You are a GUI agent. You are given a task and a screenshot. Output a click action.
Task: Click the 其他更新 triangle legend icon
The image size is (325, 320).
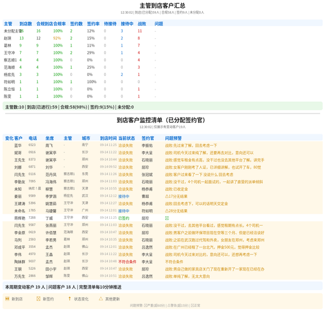click(101, 299)
